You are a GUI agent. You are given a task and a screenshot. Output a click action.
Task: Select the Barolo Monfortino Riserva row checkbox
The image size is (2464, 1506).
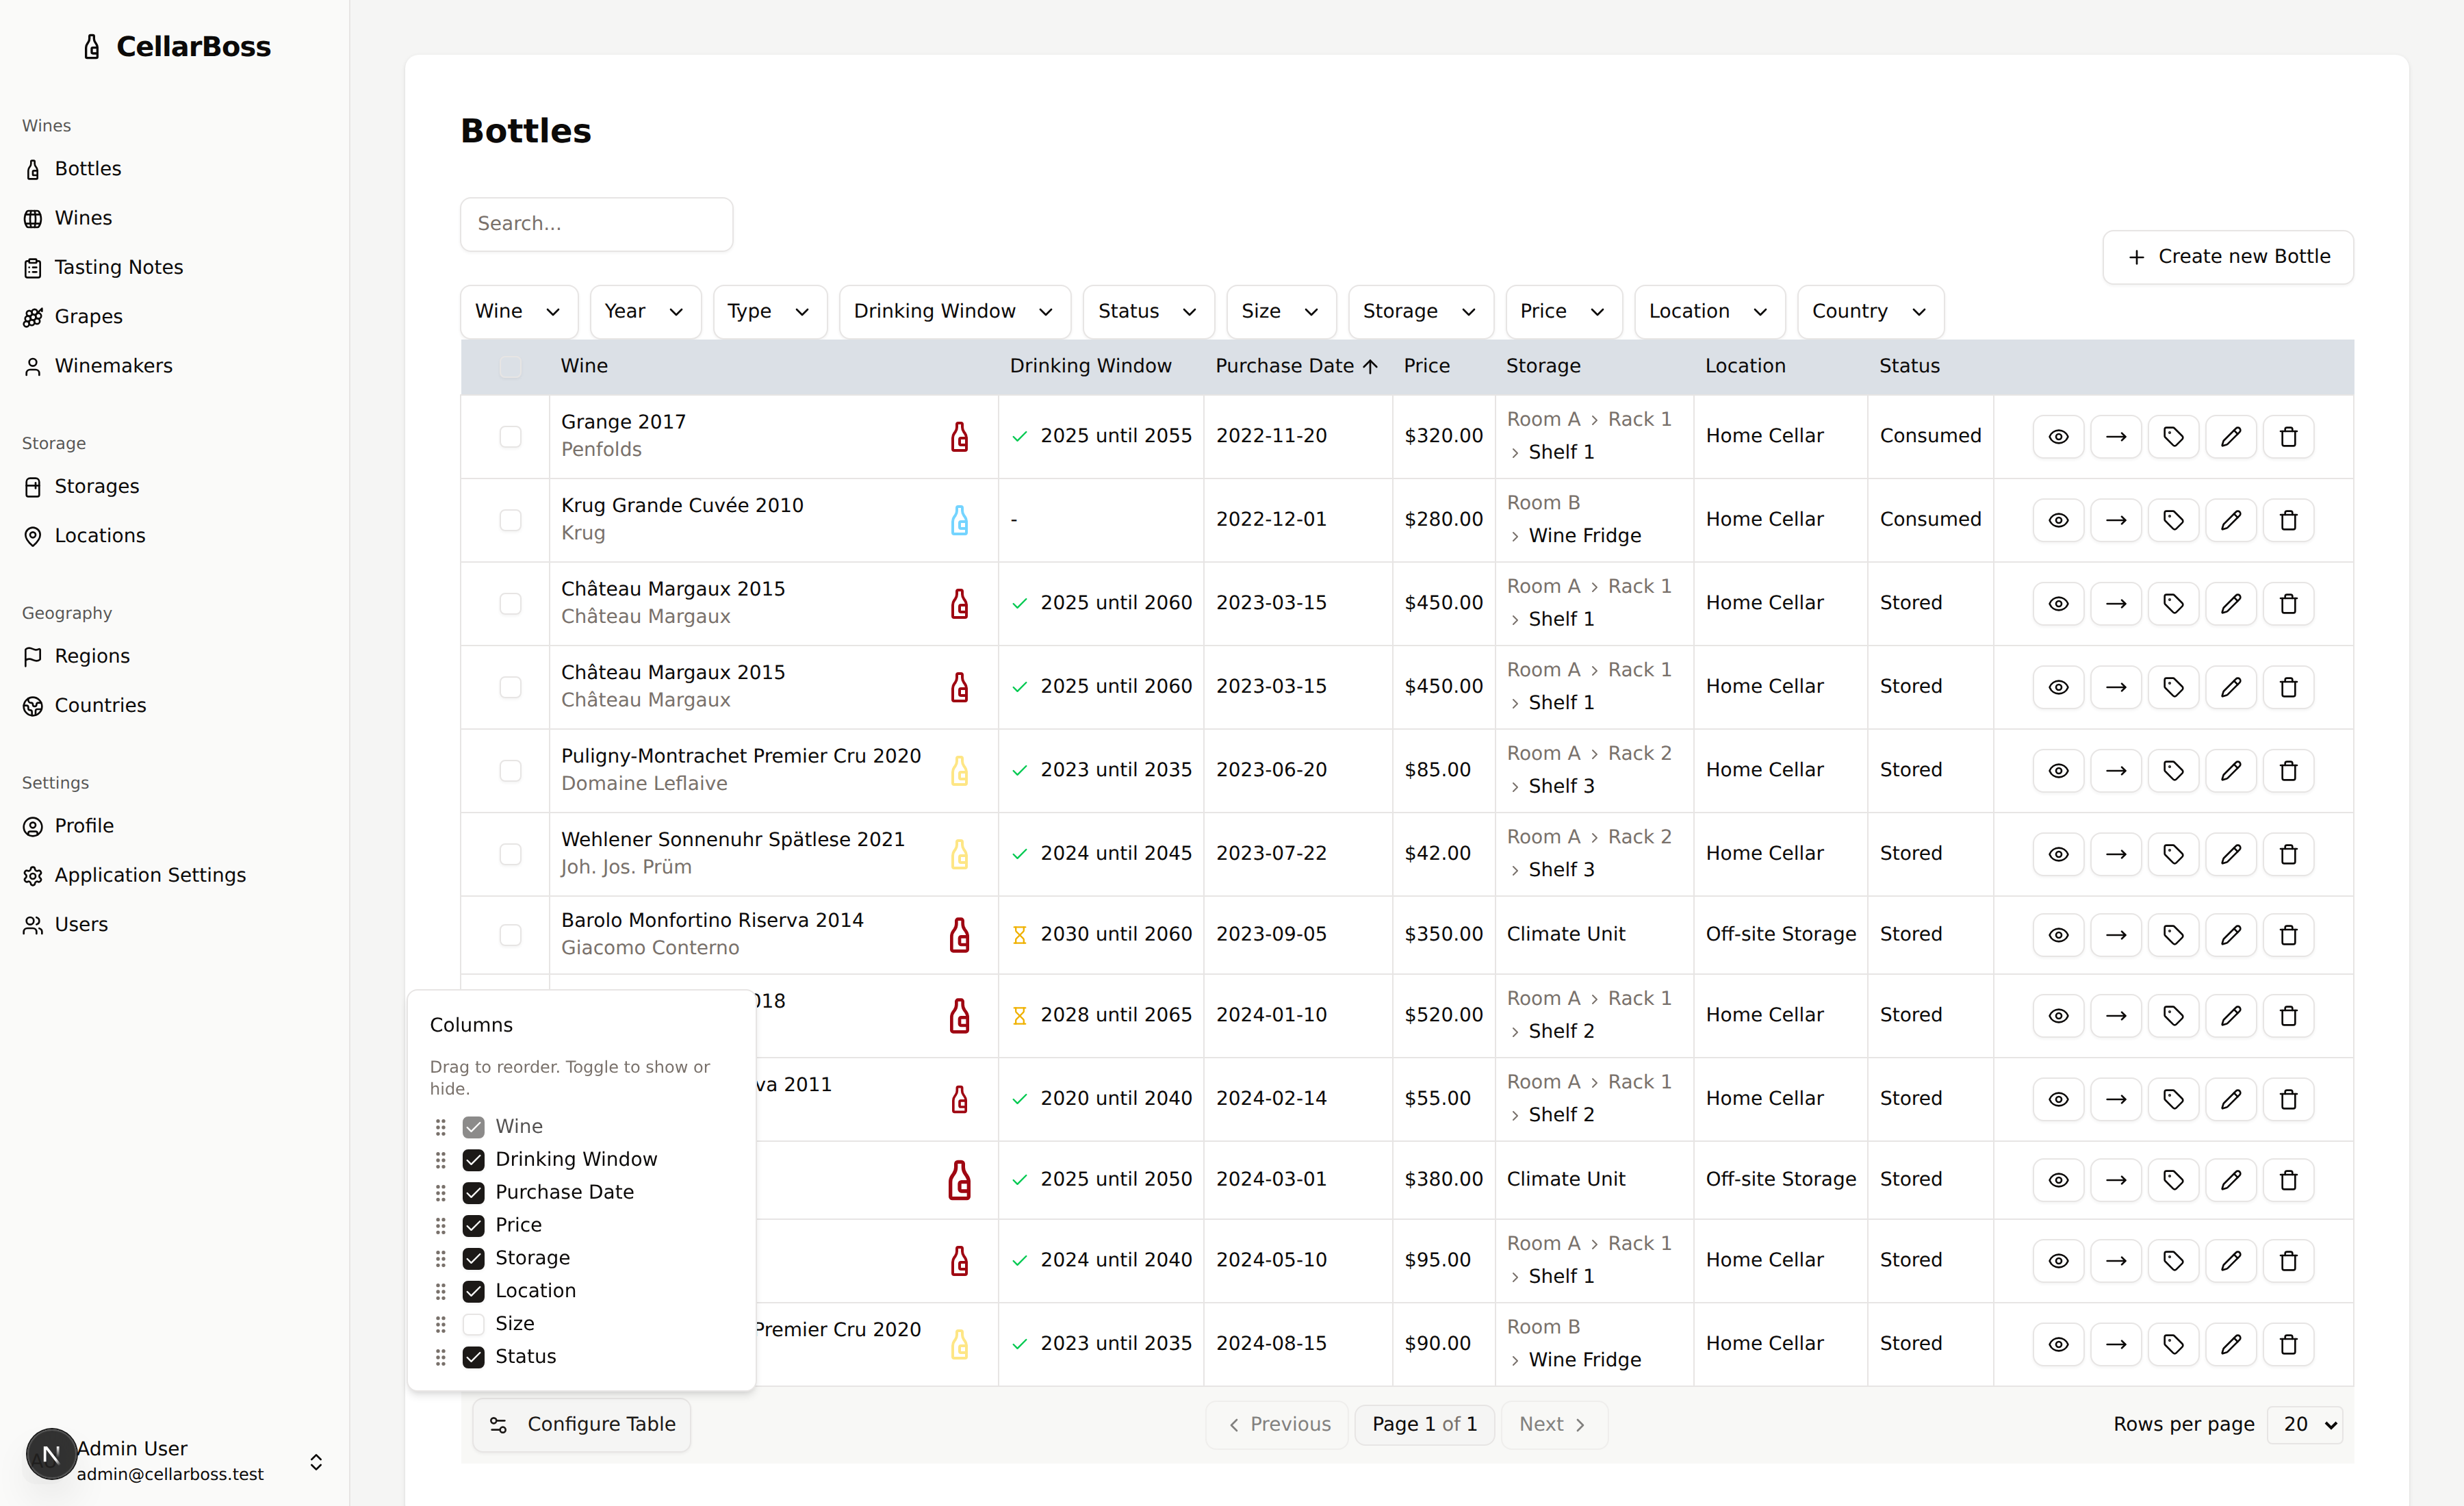[510, 934]
